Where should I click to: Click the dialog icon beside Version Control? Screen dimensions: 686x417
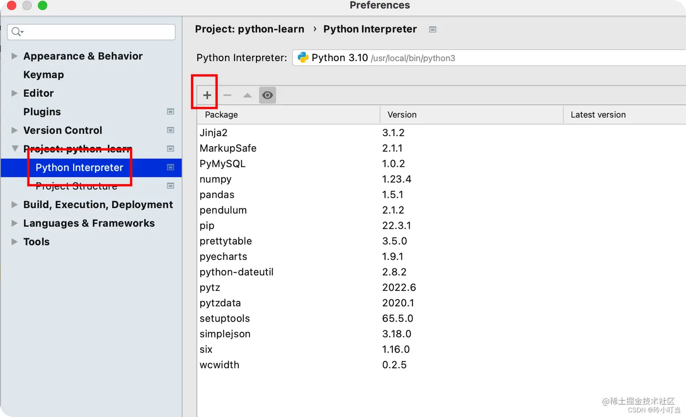click(x=171, y=130)
